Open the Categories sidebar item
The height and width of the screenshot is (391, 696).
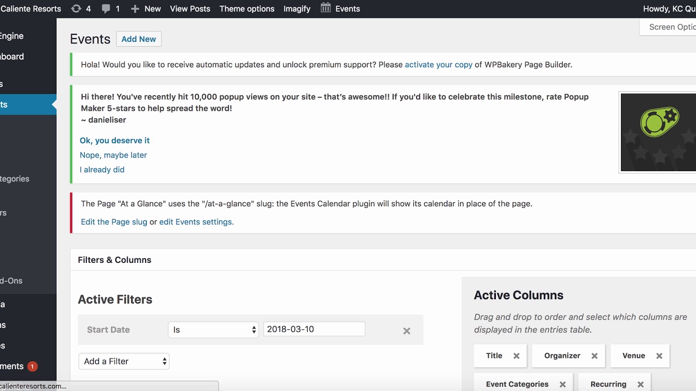(x=15, y=179)
